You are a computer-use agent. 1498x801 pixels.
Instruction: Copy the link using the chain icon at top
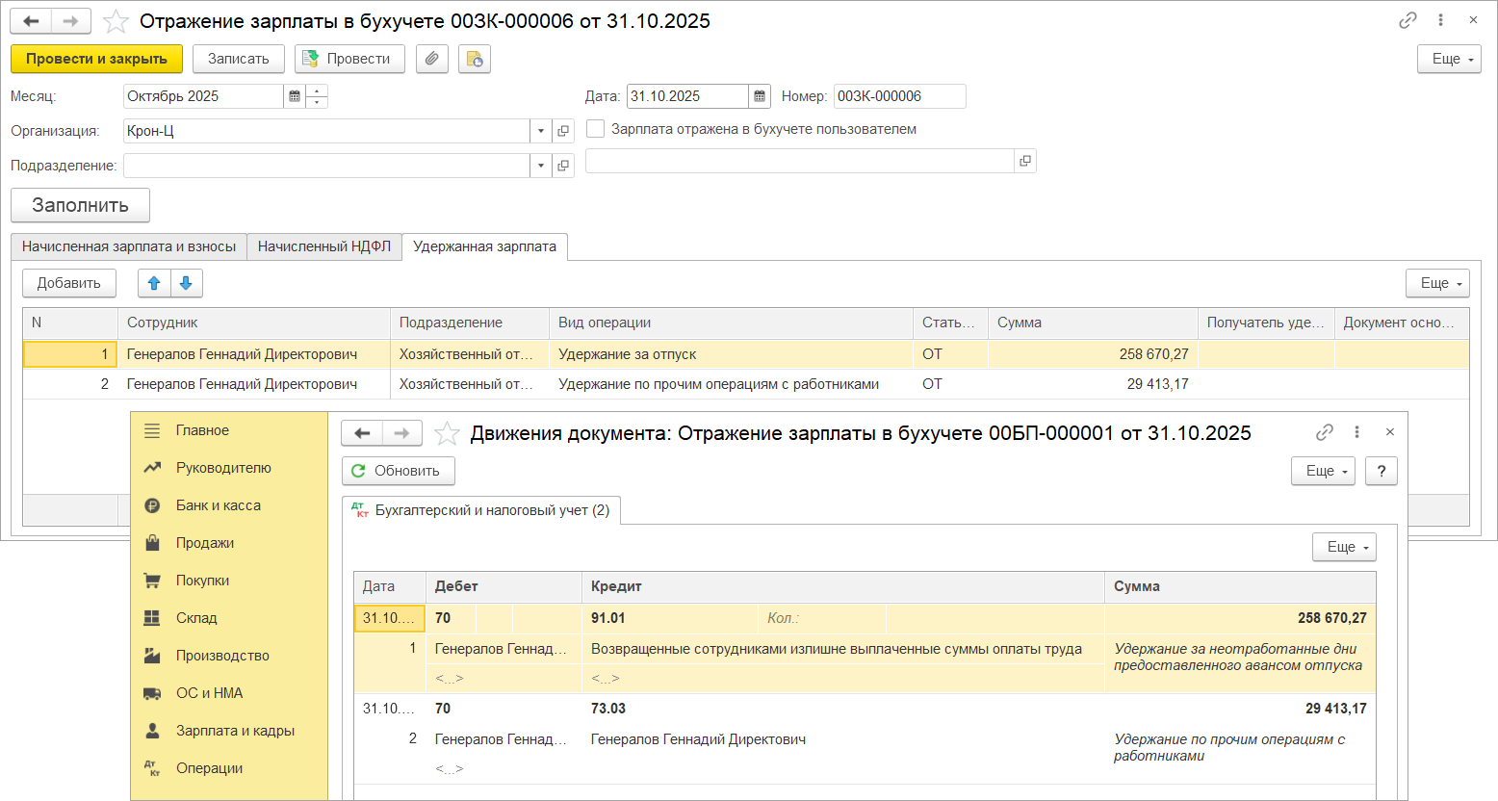point(1408,20)
